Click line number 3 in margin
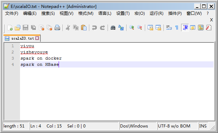Image resolution: width=218 pixels, height=133 pixels. [13, 58]
